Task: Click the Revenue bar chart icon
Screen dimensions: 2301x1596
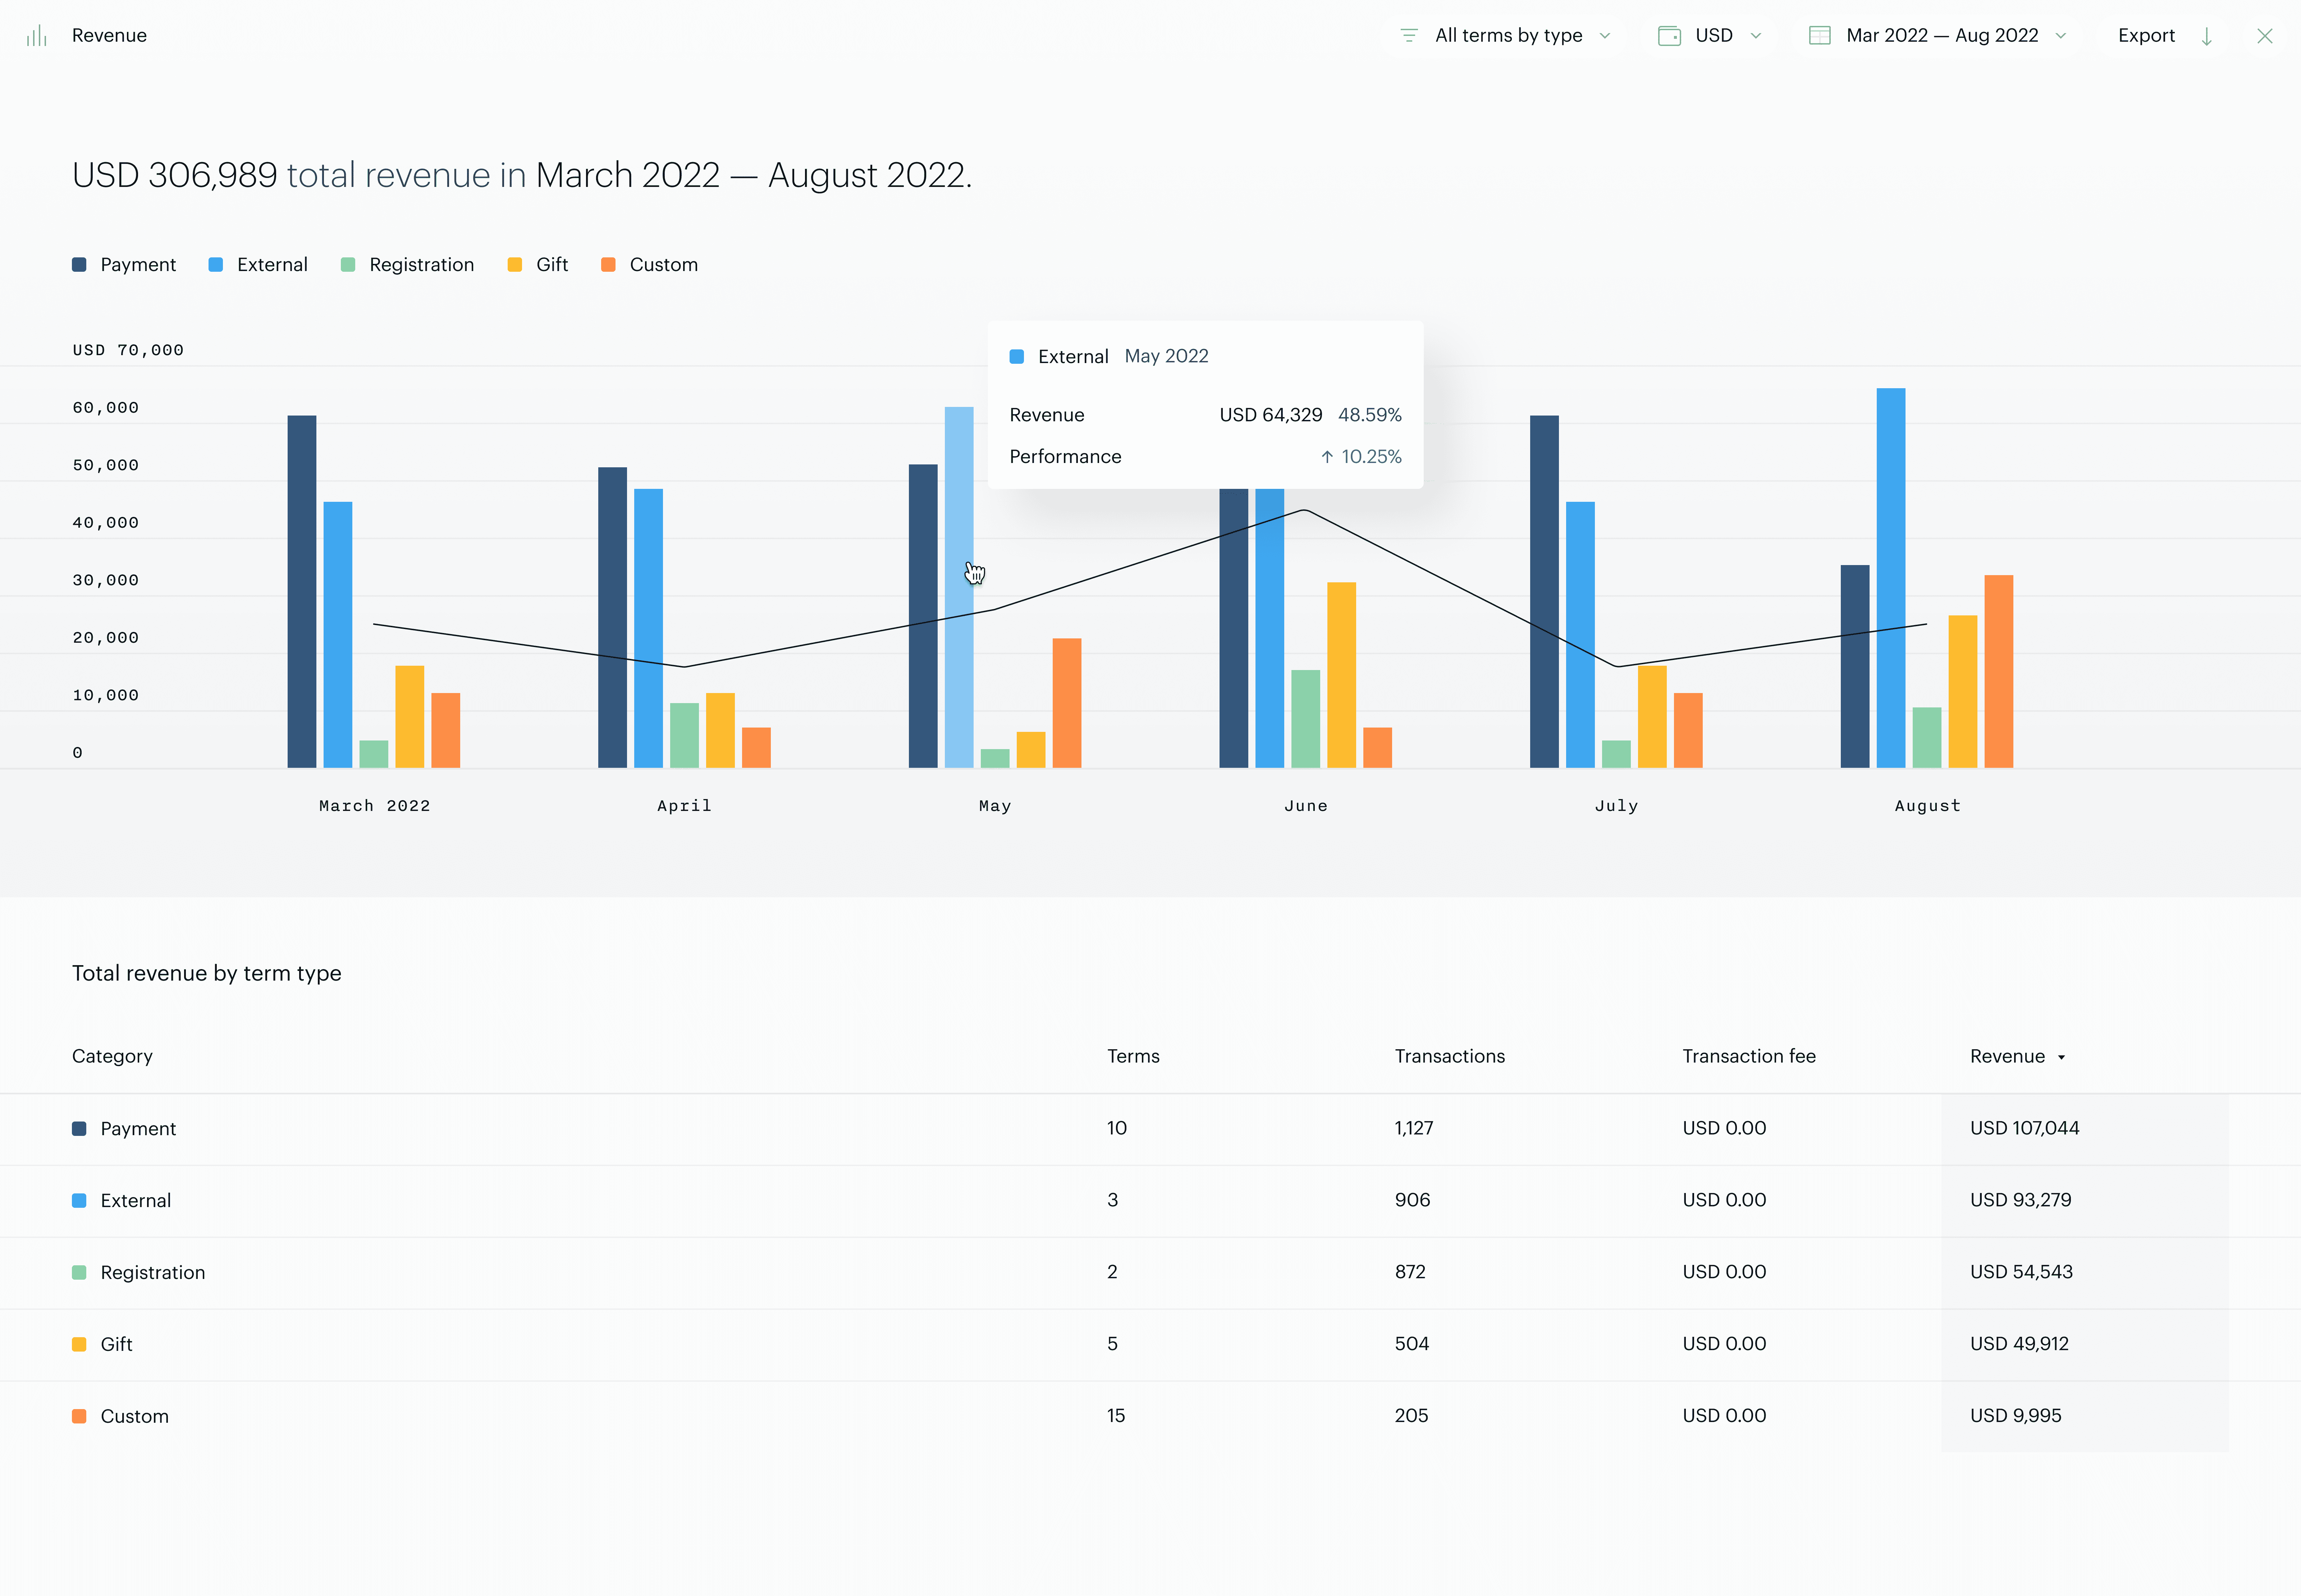Action: tap(37, 36)
